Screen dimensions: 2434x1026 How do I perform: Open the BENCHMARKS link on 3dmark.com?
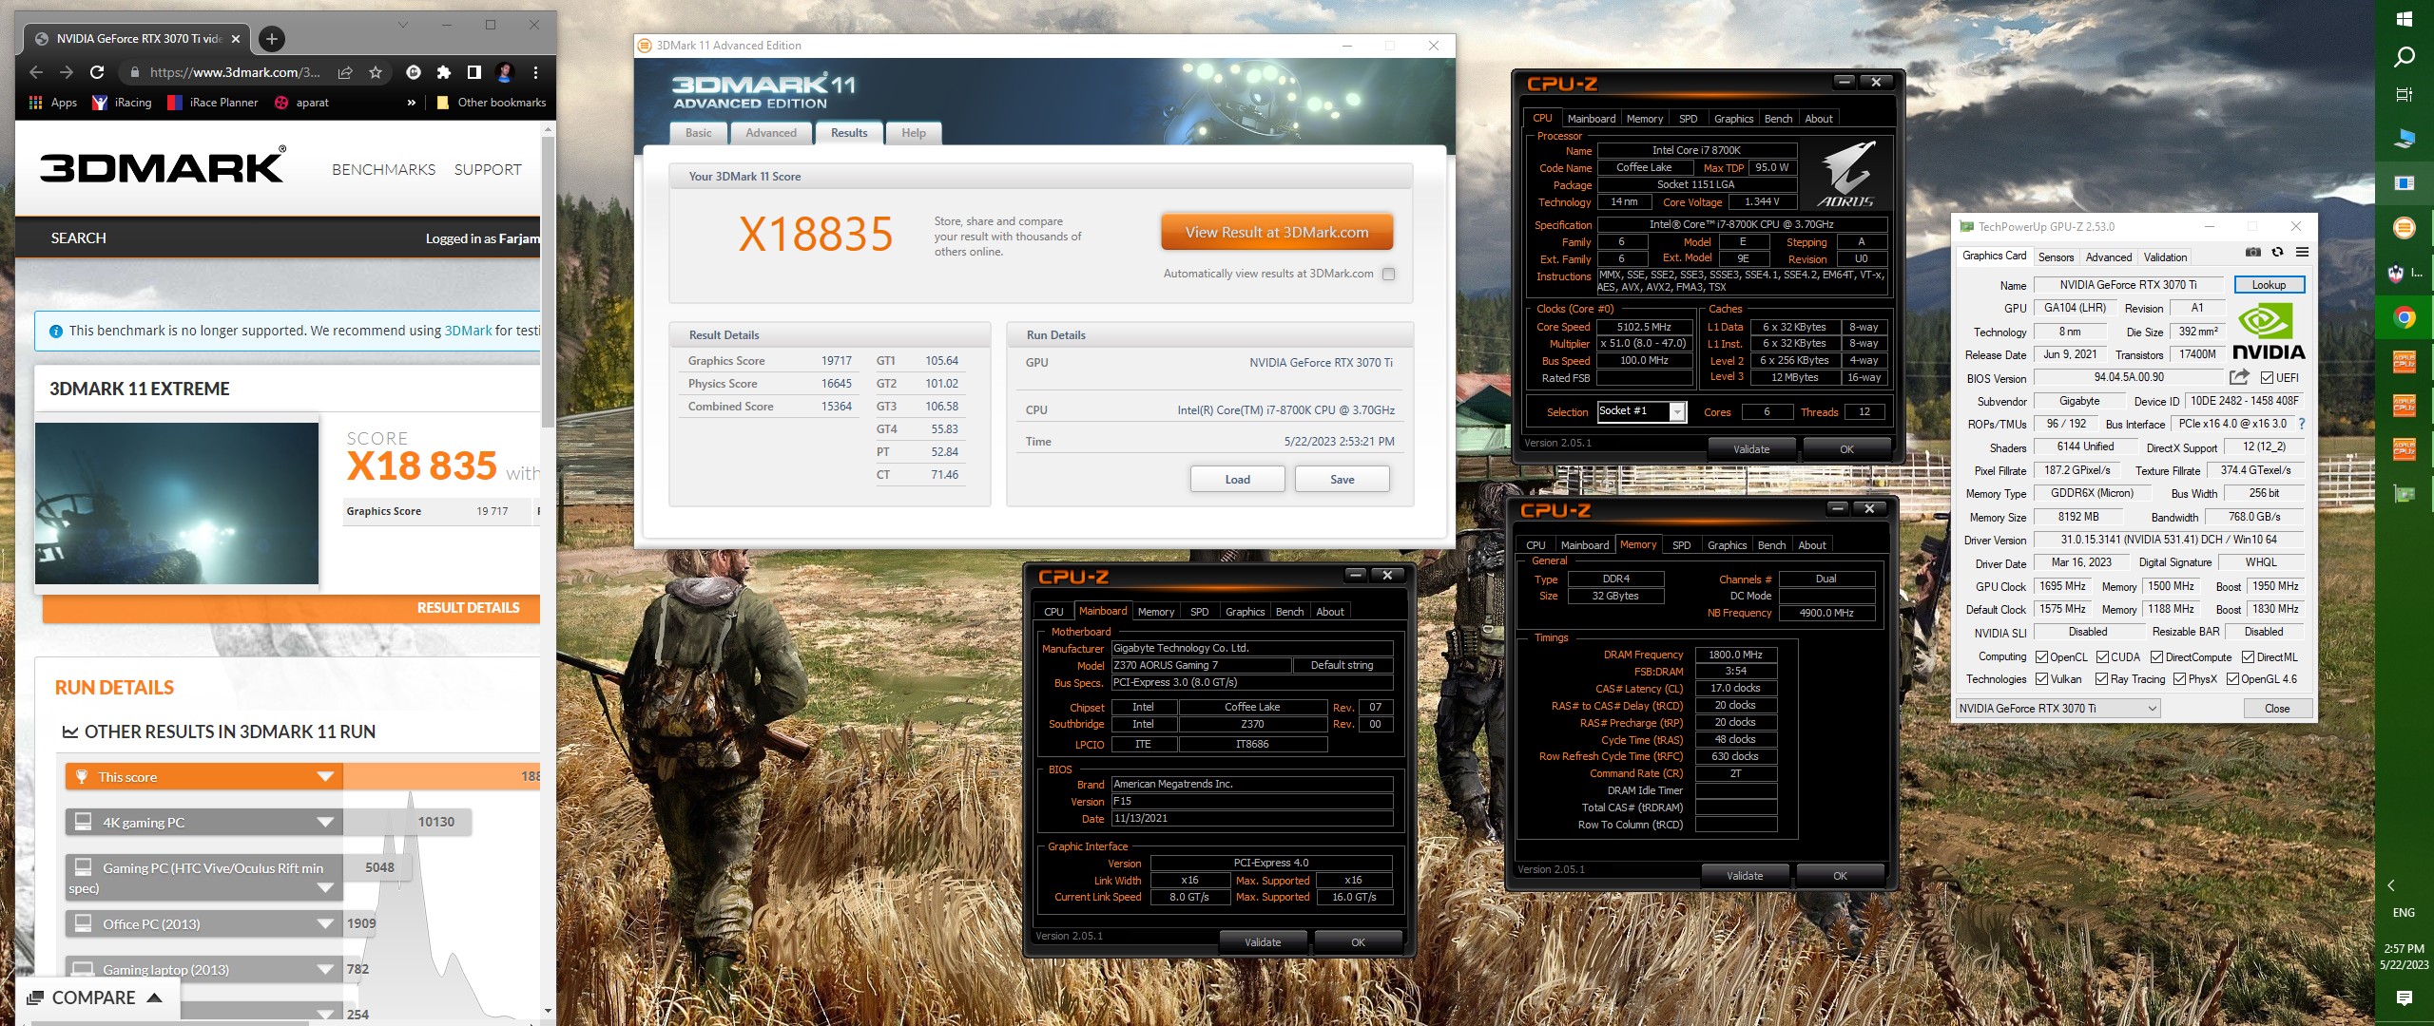(383, 169)
